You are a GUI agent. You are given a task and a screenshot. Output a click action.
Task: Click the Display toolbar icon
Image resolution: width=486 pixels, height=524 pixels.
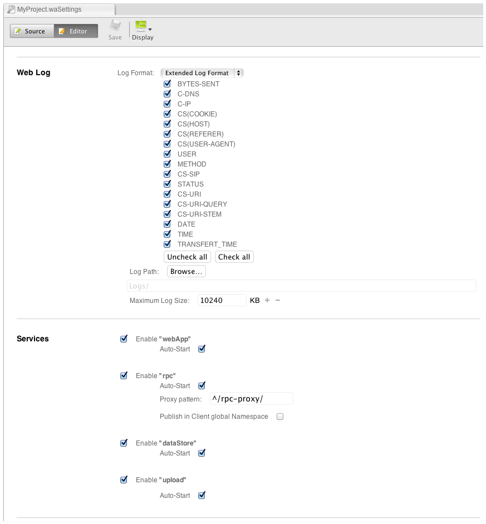click(141, 26)
